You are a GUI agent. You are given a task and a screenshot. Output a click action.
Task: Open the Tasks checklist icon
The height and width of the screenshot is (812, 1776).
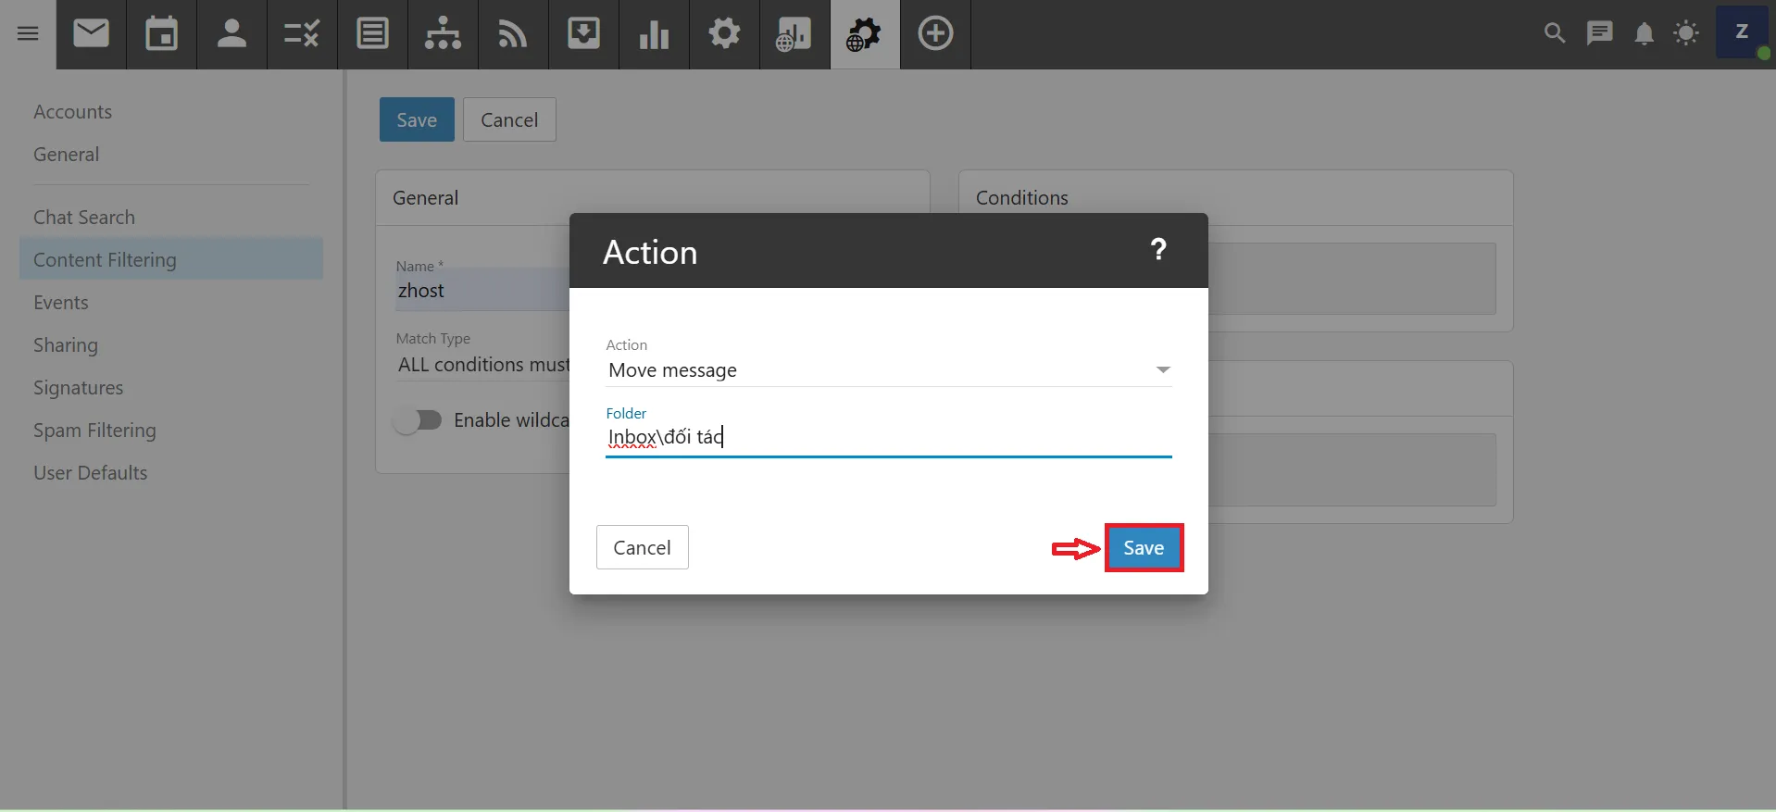click(x=302, y=34)
